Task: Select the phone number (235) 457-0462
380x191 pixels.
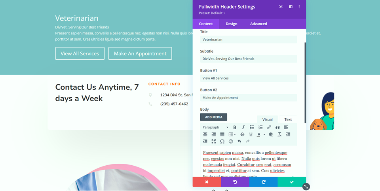Action: [174, 104]
